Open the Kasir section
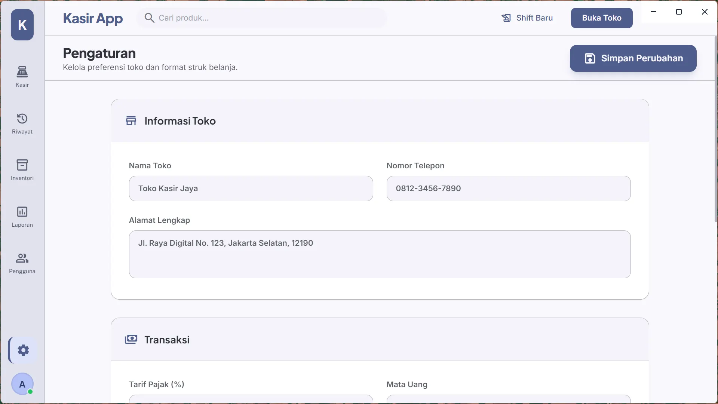Screen dimensions: 718x404 pos(22,77)
